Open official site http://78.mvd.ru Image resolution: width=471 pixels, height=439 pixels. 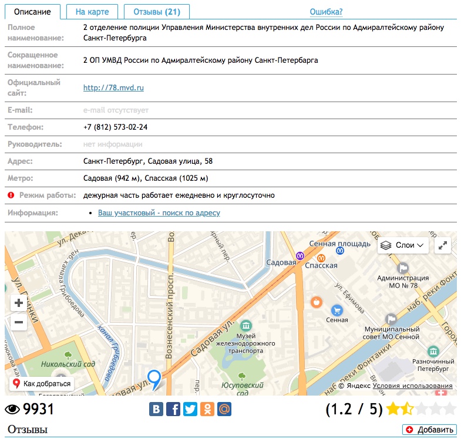point(113,88)
